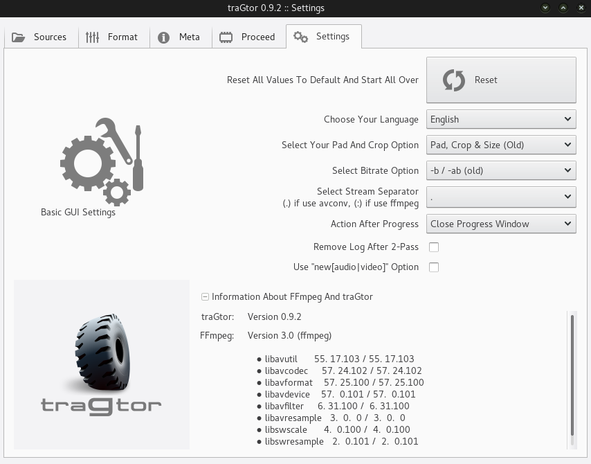591x464 pixels.
Task: Maximize the window with the title bar up-arrow
Action: click(x=563, y=8)
